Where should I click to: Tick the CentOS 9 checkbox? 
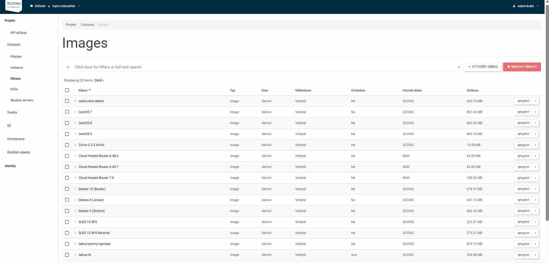tap(67, 134)
